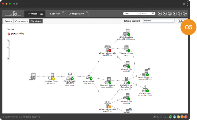197x120 pixels.
Task: Select the VMware vCenter node icon
Action: click(127, 49)
